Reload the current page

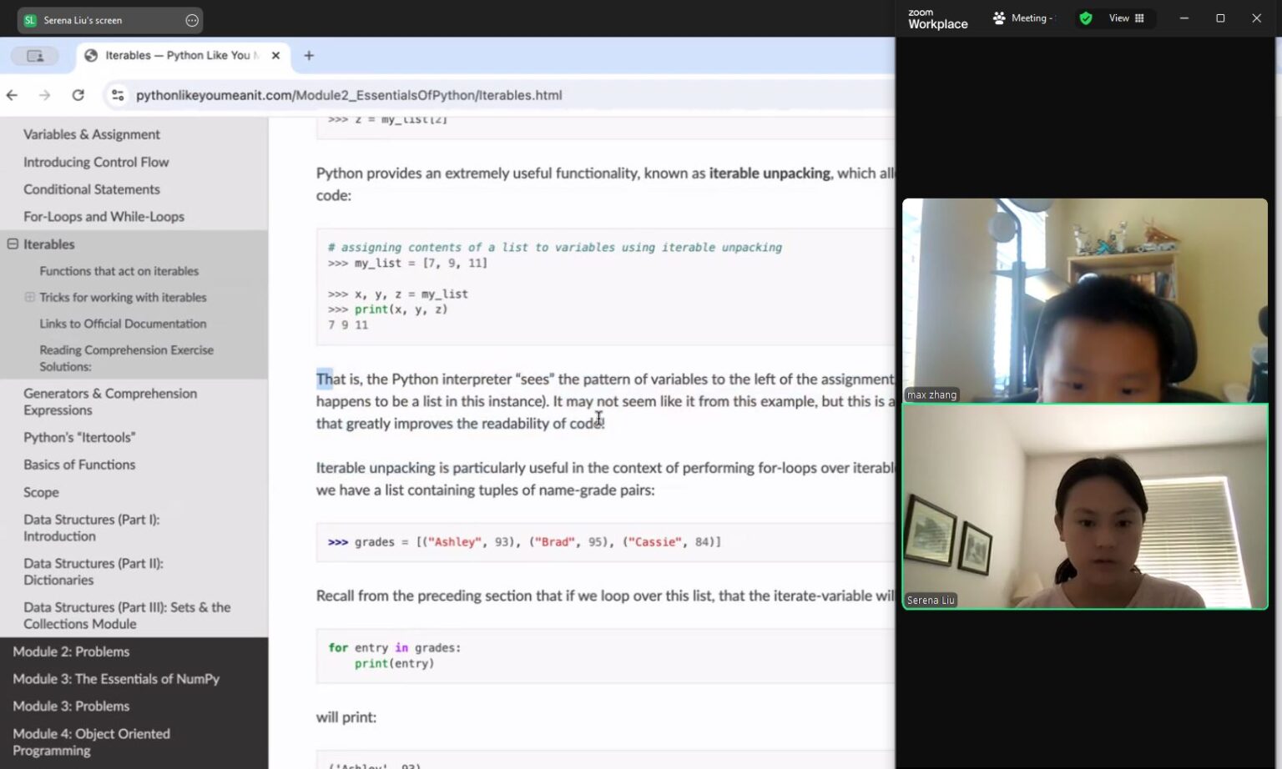pos(78,95)
